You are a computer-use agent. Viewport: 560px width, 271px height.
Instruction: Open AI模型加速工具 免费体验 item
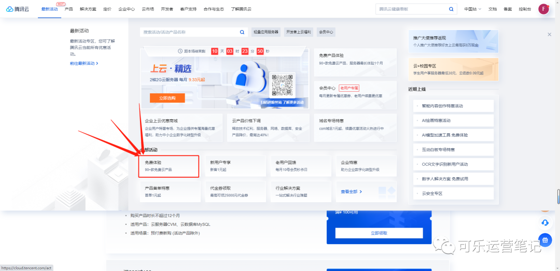pyautogui.click(x=453, y=135)
